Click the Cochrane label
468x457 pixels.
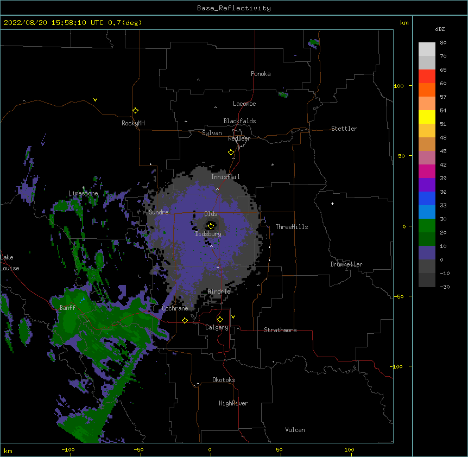[x=175, y=308]
